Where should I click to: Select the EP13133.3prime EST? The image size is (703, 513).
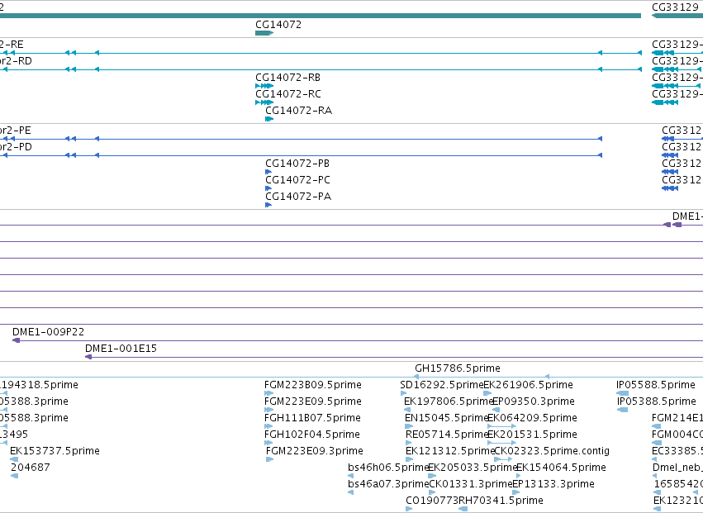(553, 484)
